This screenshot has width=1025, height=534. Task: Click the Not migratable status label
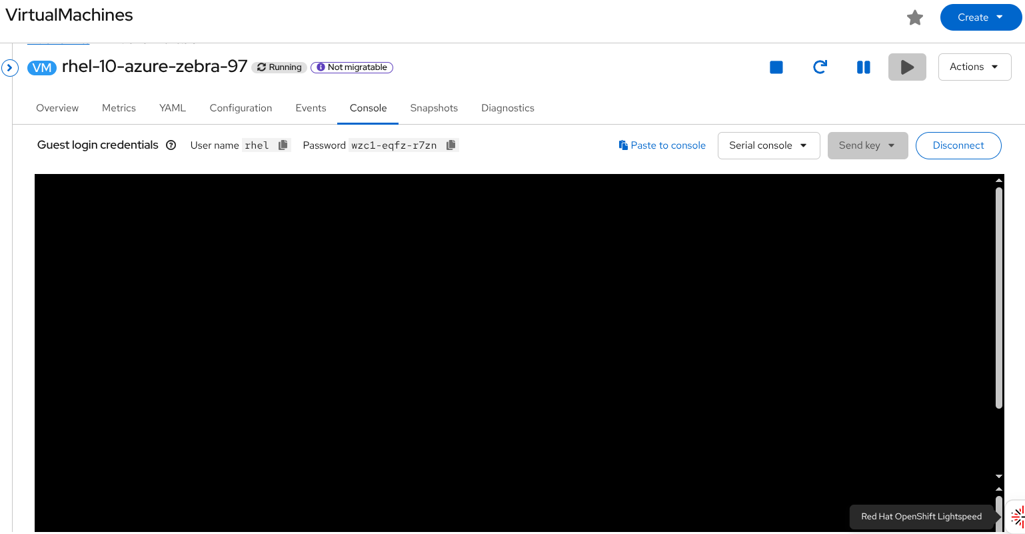click(x=352, y=67)
